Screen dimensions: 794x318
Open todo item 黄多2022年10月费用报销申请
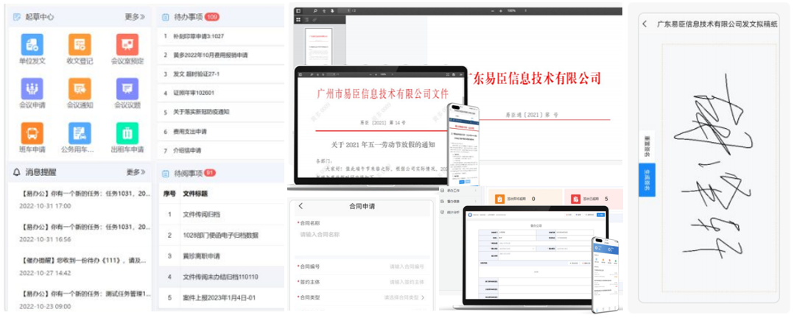point(221,54)
